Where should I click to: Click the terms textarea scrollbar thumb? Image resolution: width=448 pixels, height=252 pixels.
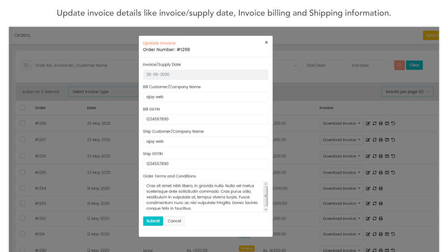pos(266,196)
